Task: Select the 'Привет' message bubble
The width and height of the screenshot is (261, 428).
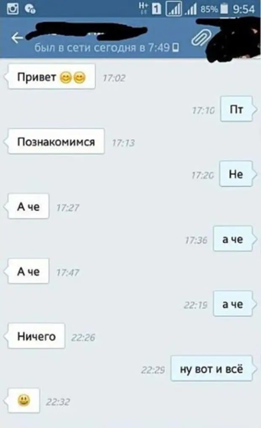Action: 52,77
